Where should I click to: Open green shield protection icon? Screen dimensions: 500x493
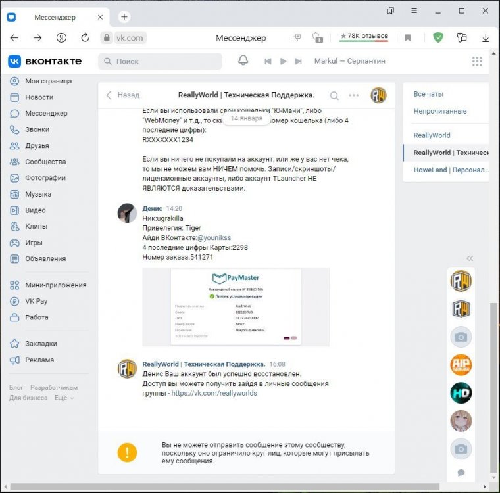tap(438, 37)
